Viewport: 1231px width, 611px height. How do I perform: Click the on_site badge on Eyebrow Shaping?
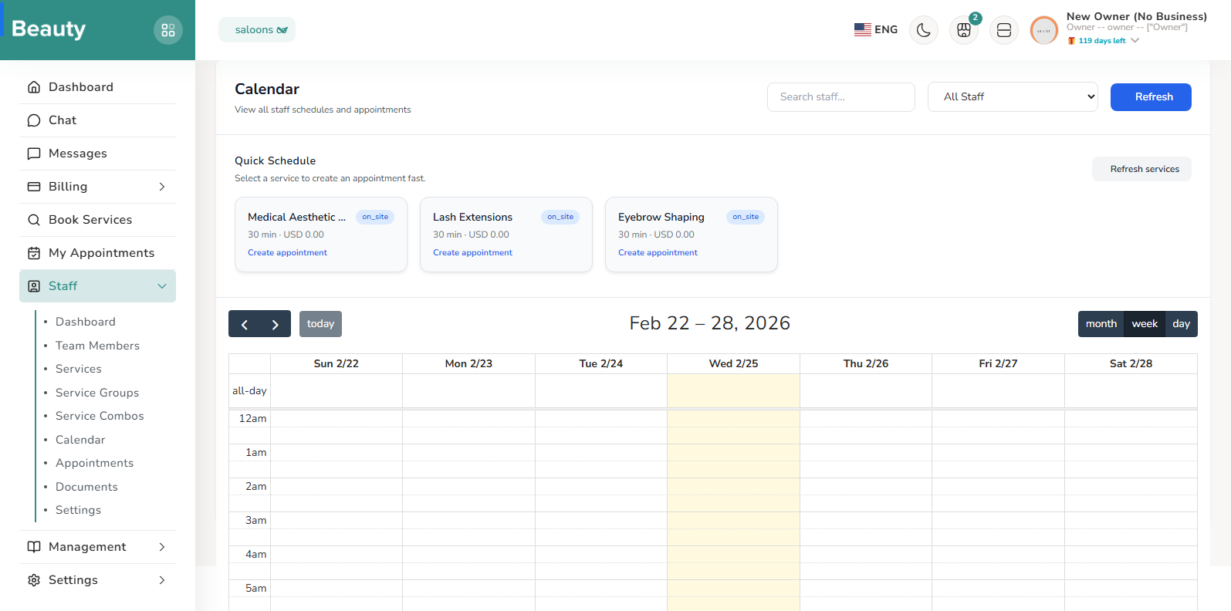pos(746,217)
